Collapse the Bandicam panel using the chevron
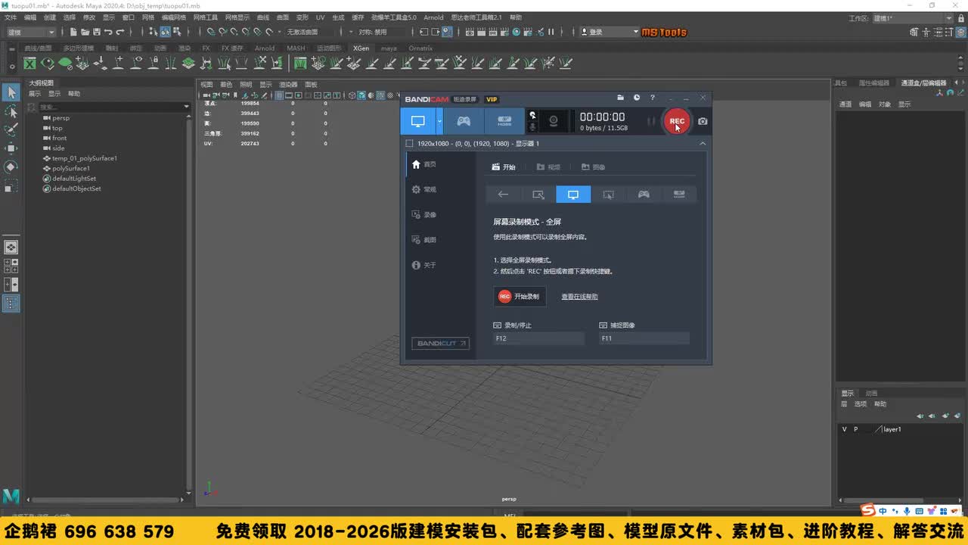 (703, 143)
